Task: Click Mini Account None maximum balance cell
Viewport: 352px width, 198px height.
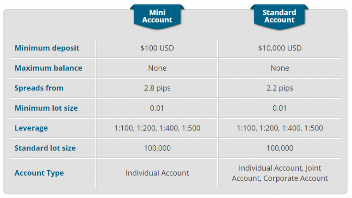Action: tap(157, 68)
